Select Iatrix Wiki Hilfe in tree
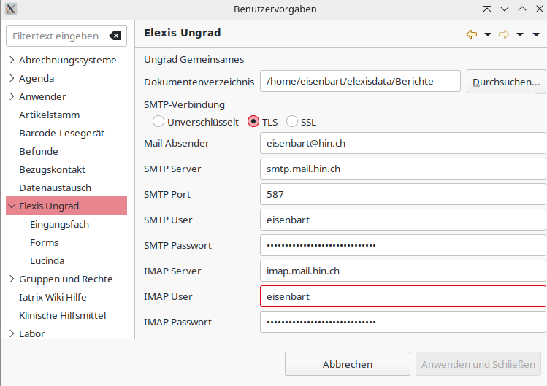 tap(53, 297)
